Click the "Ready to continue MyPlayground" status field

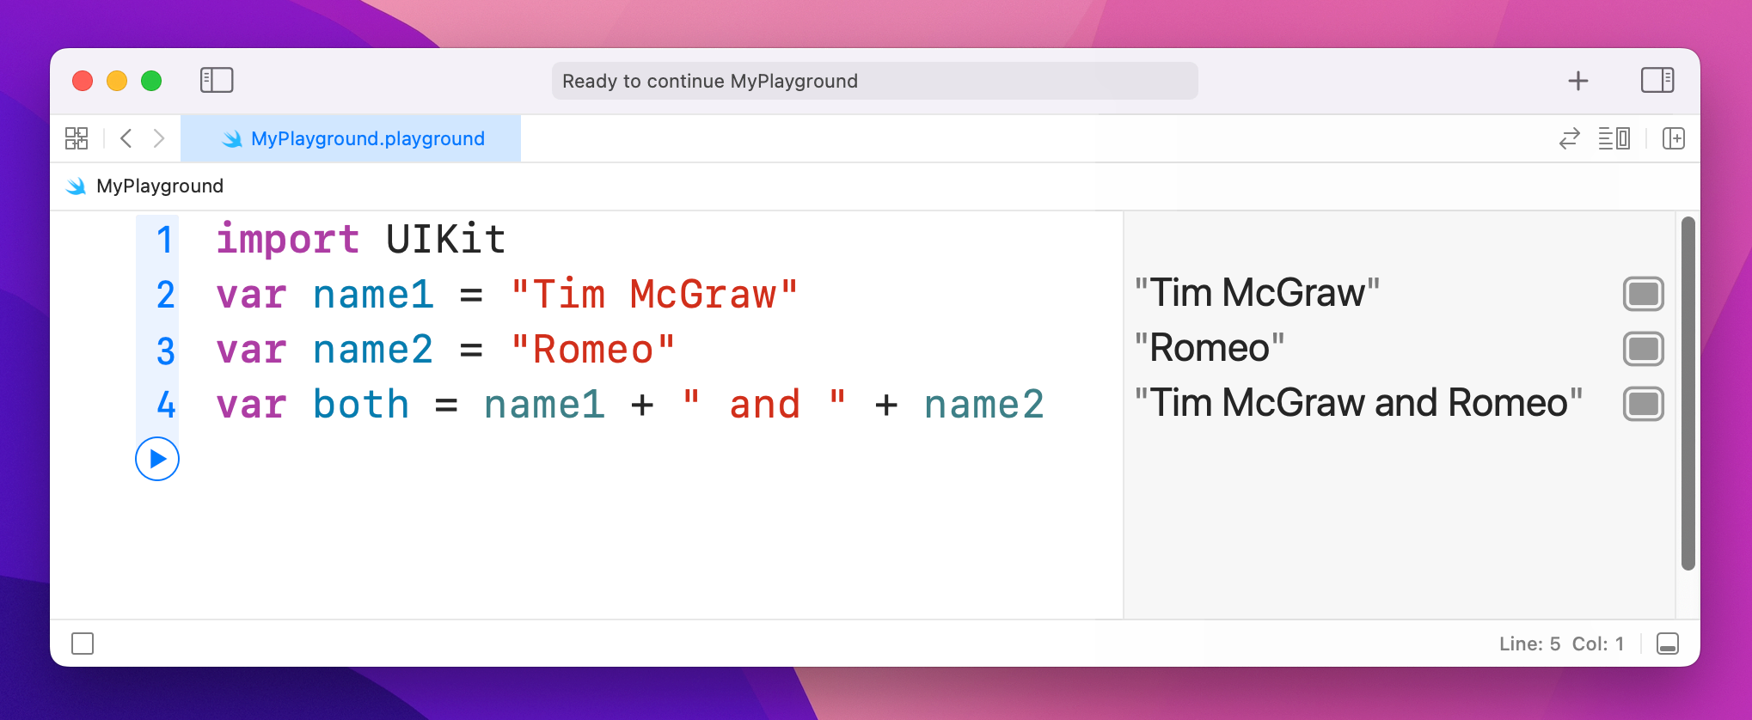coord(874,81)
